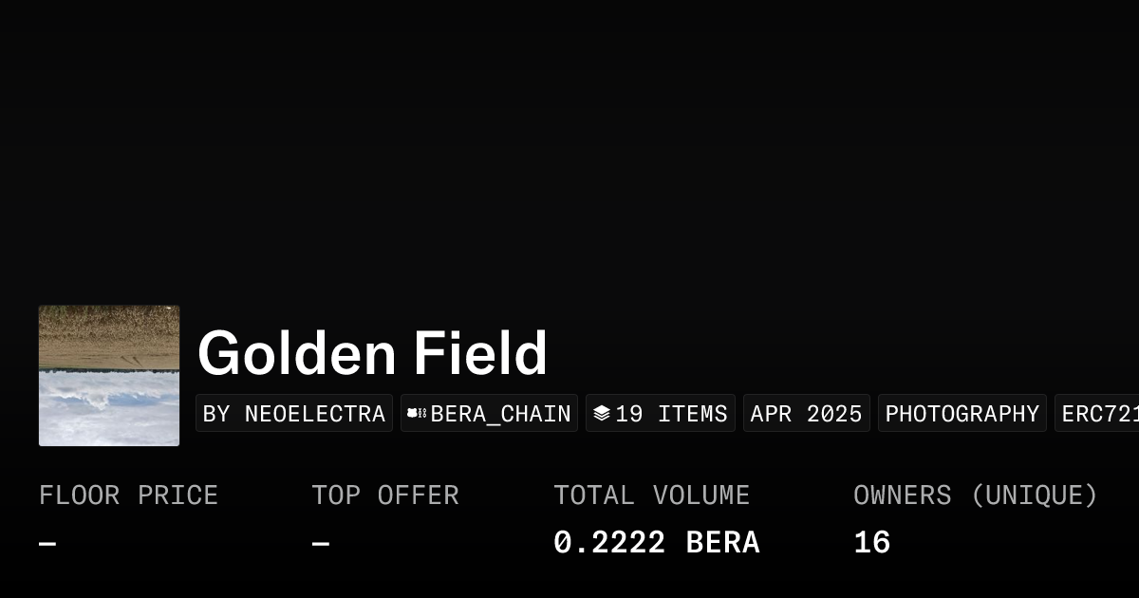The width and height of the screenshot is (1139, 598).
Task: Click the APR 2025 date badge
Action: point(806,413)
